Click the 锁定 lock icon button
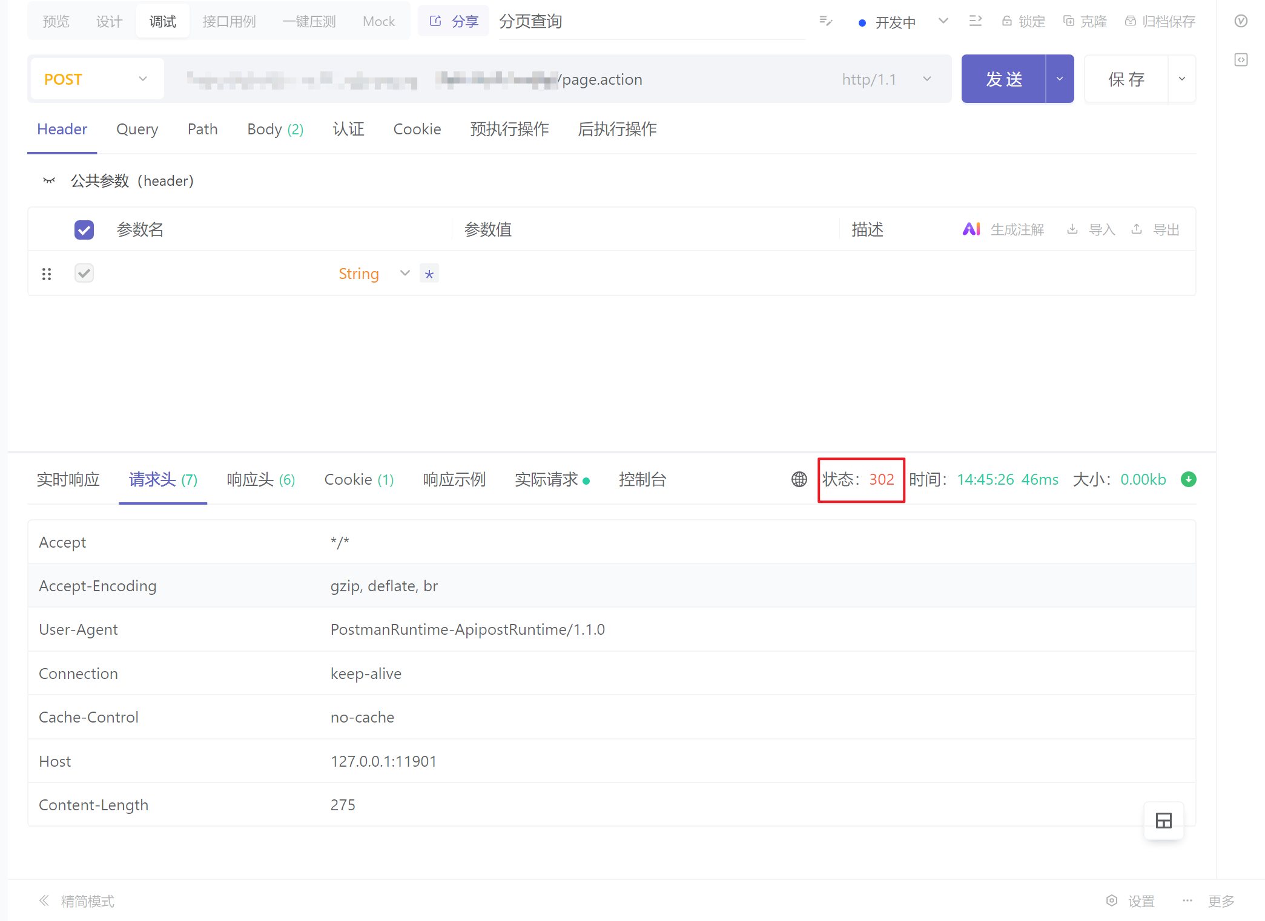This screenshot has width=1265, height=921. point(1023,22)
